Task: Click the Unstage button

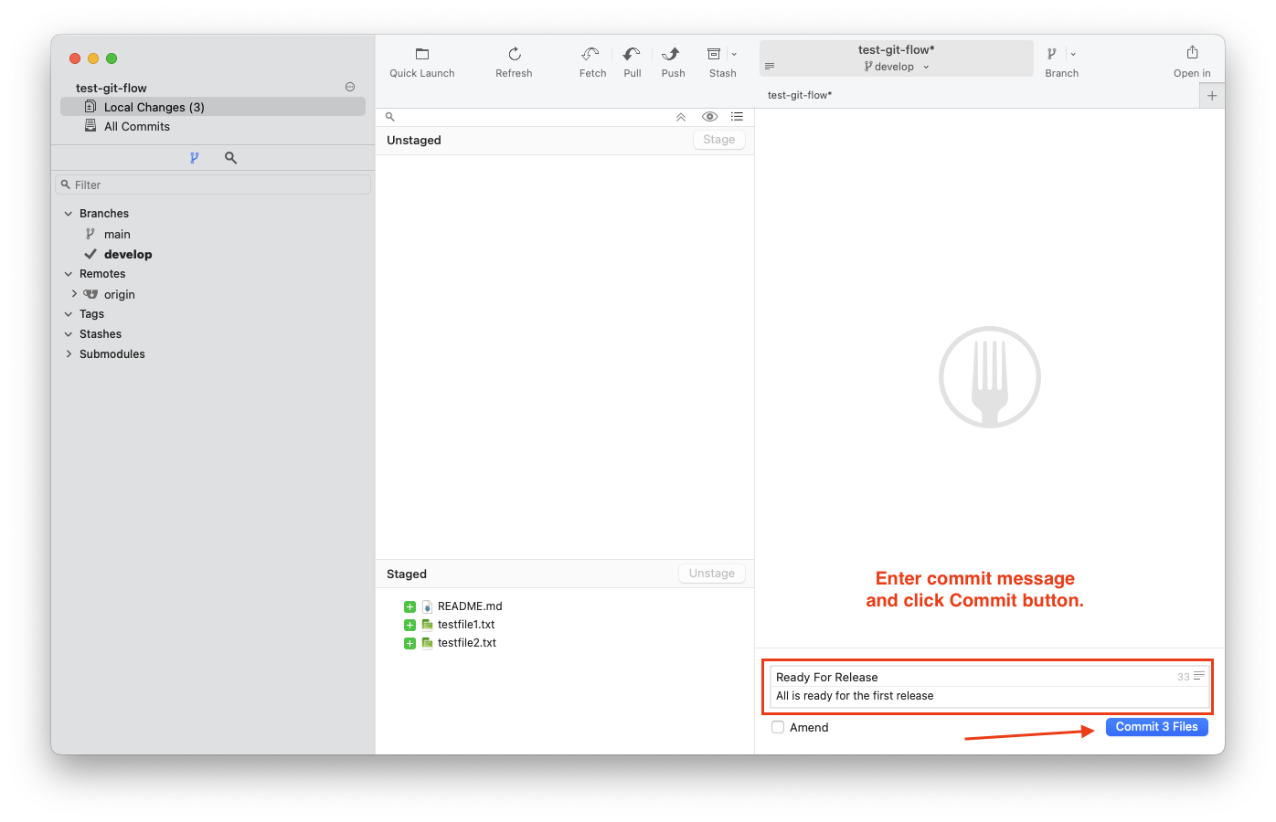Action: pyautogui.click(x=711, y=574)
